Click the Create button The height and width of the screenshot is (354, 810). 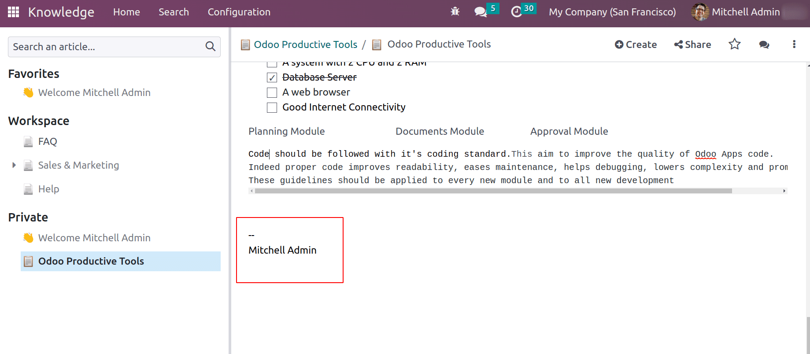(x=636, y=44)
